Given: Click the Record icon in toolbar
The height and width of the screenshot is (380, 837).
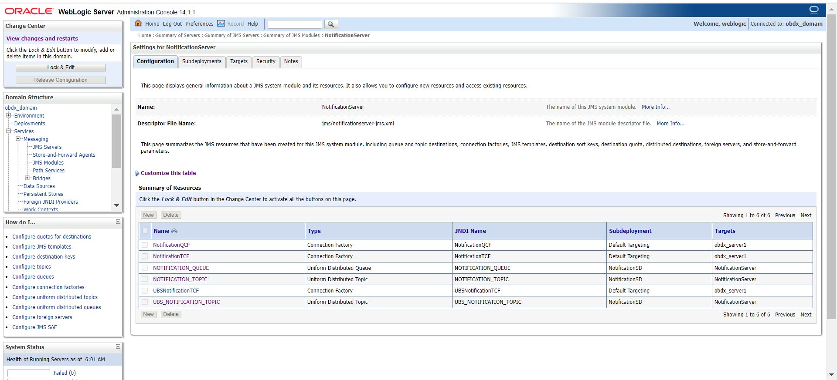Looking at the screenshot, I should 221,24.
